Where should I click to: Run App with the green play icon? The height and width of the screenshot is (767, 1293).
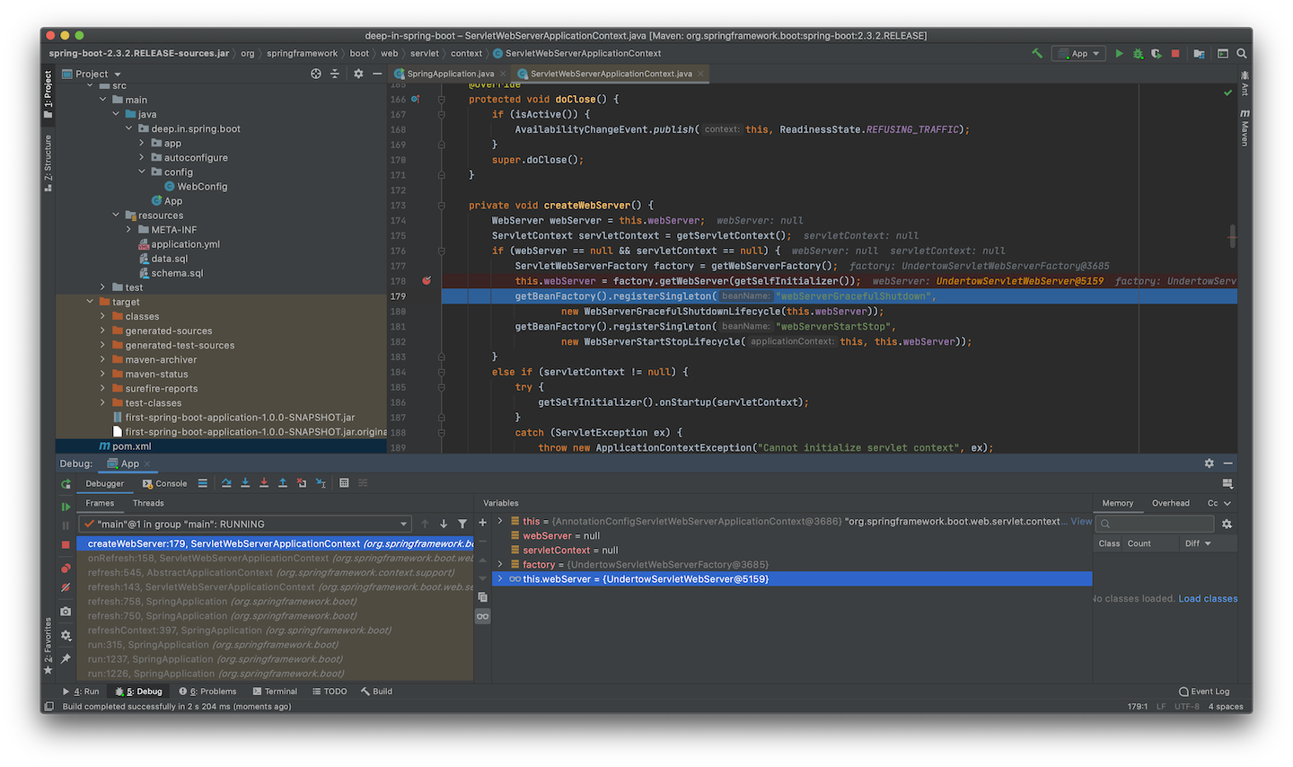1119,54
